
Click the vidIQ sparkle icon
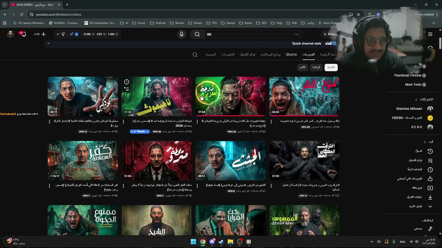[58, 34]
